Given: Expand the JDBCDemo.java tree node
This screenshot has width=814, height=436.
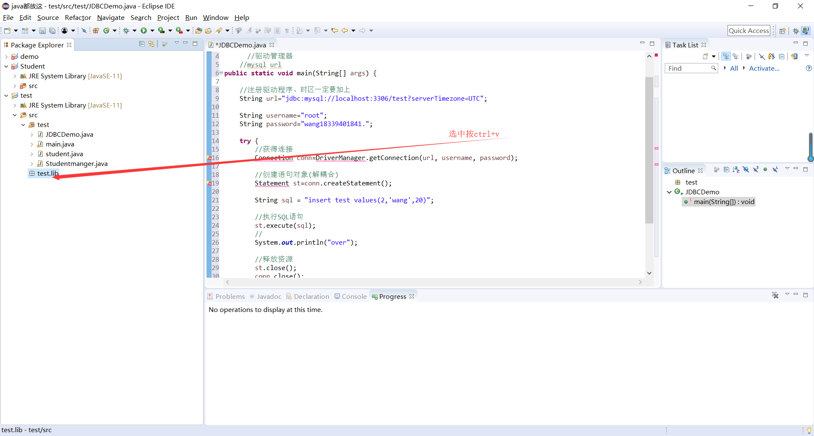Looking at the screenshot, I should tap(32, 135).
